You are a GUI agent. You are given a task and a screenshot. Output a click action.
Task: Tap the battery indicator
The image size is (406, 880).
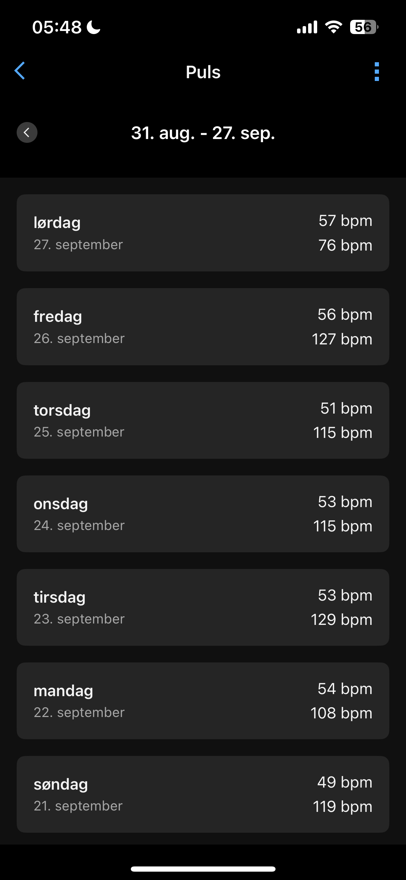[x=364, y=27]
